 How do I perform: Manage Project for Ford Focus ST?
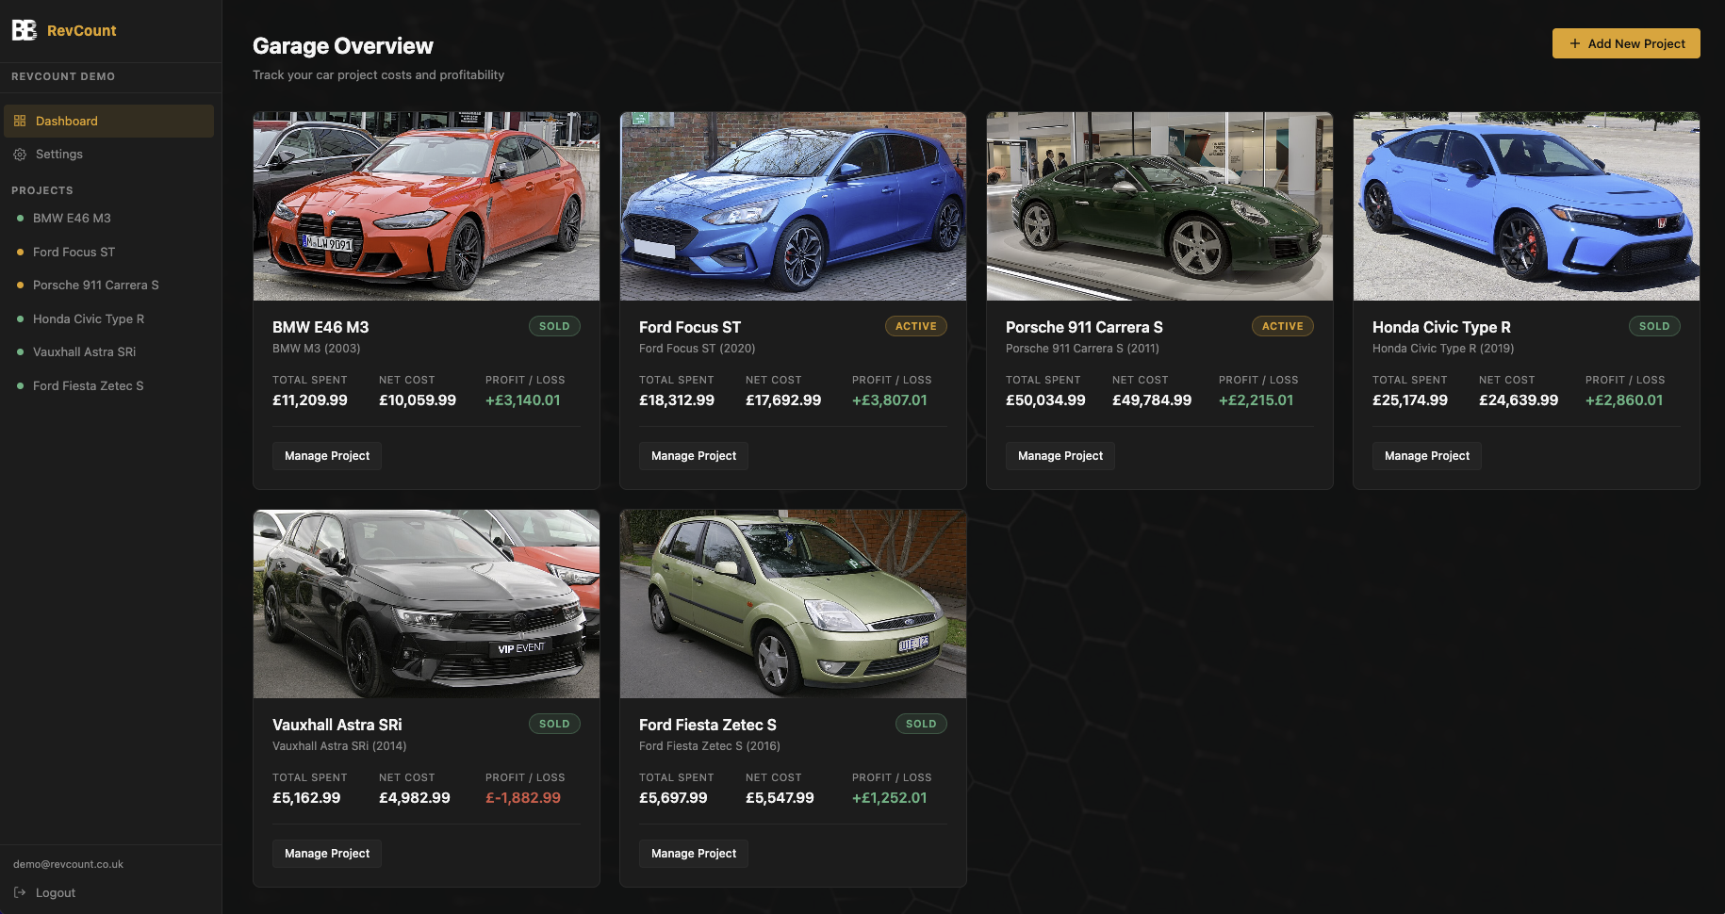[x=694, y=456]
